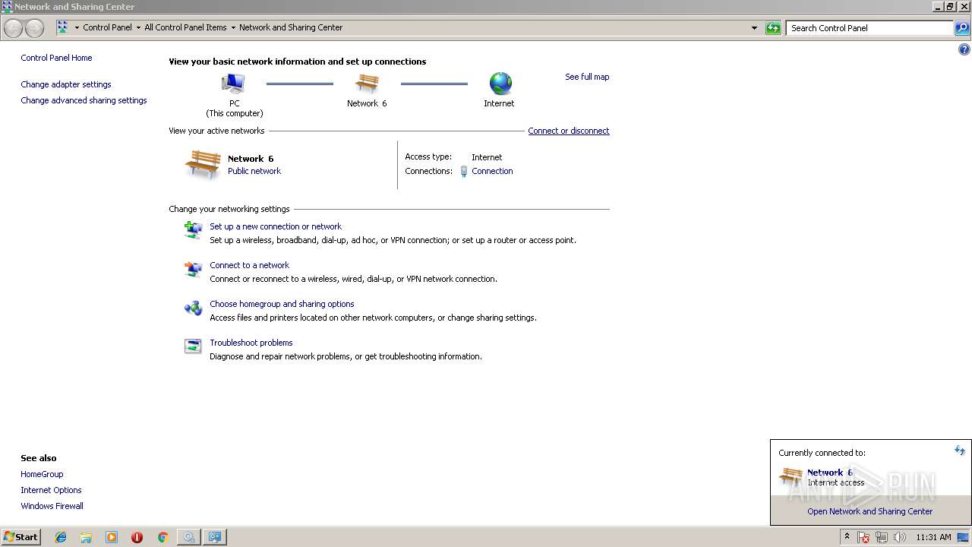Click the Set up new connection icon
The height and width of the screenshot is (547, 972).
click(193, 229)
